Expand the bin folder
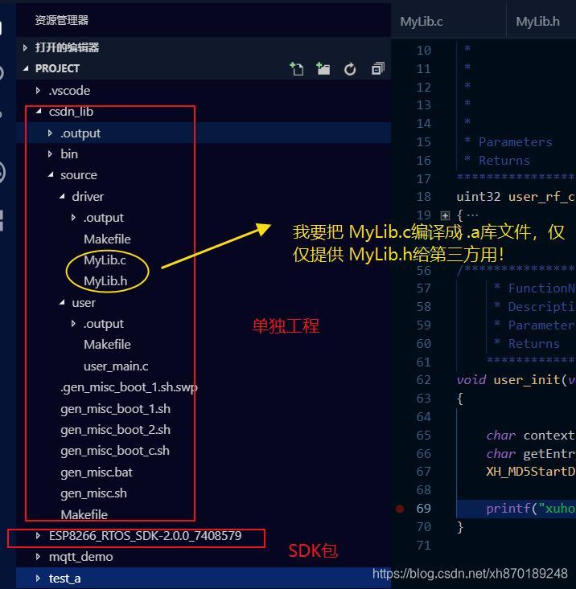The width and height of the screenshot is (576, 589). pos(50,154)
